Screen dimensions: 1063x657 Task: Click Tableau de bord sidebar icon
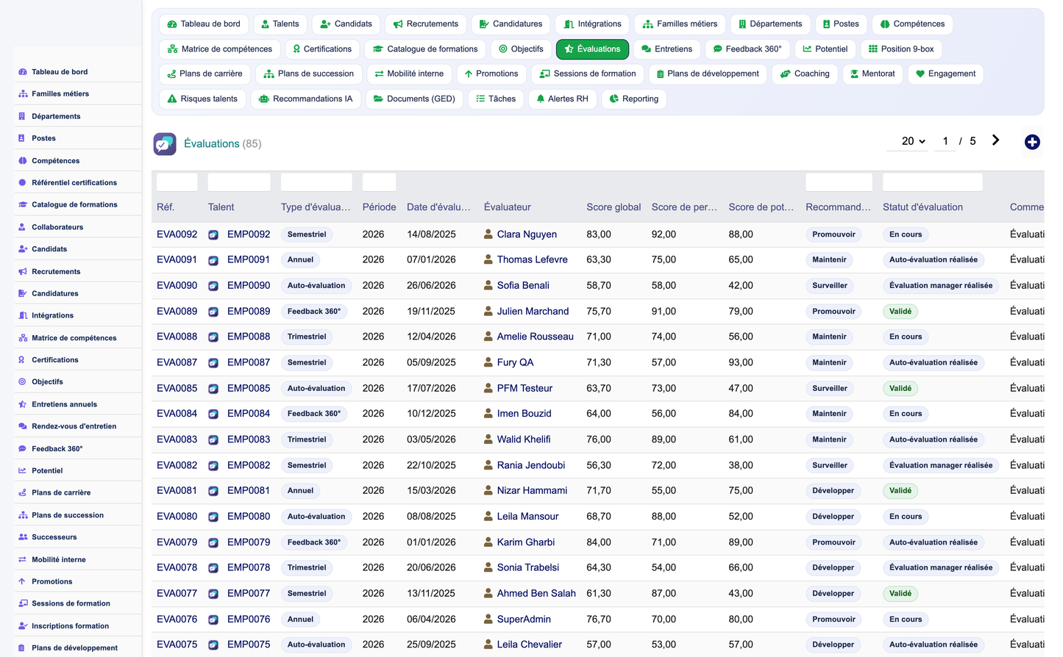tap(22, 72)
